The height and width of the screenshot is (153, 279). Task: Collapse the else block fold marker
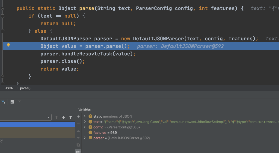click(2, 31)
